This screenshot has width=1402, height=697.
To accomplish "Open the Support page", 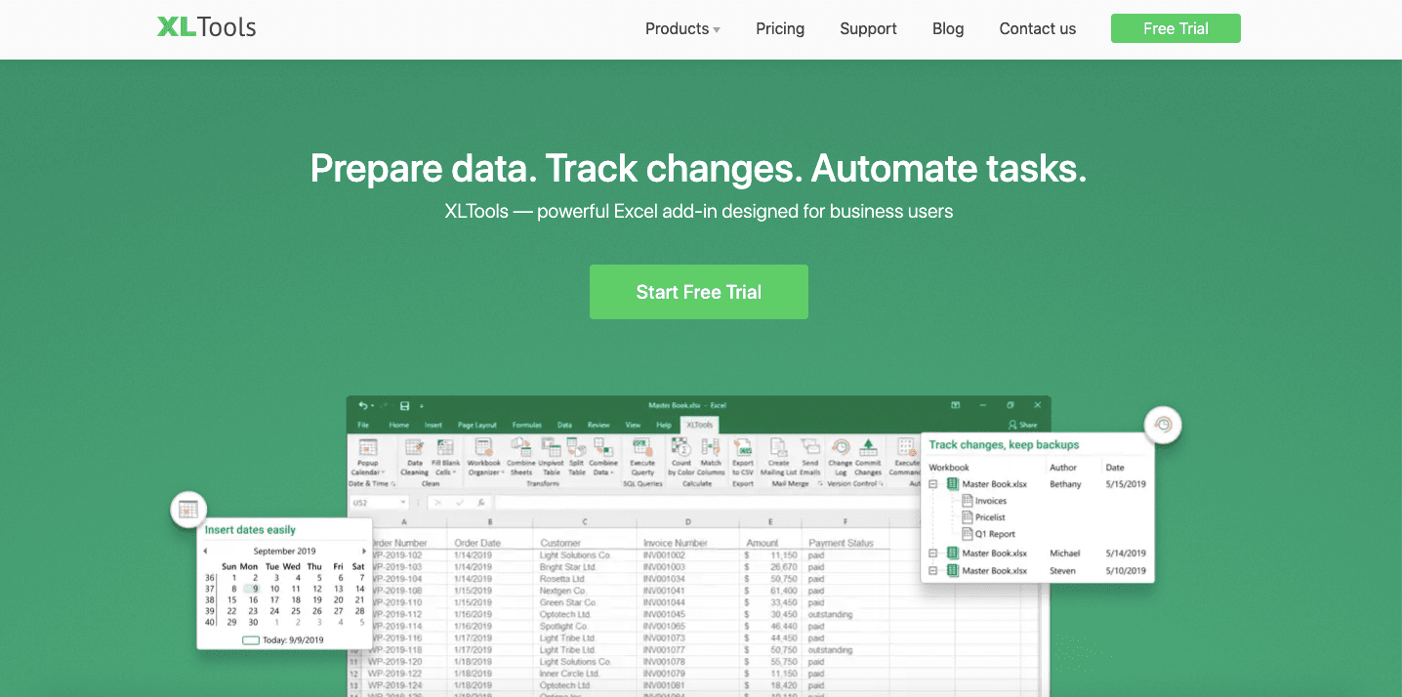I will [x=868, y=28].
